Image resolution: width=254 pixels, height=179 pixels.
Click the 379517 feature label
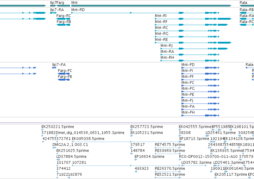pos(138,145)
